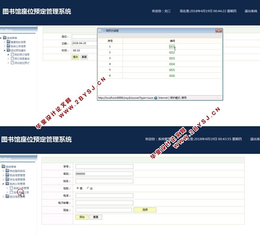Viewport: 260px width, 235px height.
Task: Click the 提交 button in the seat form
Action: [75, 57]
